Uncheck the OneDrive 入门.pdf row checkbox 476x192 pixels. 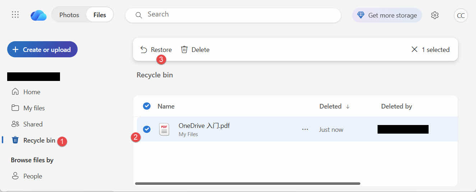coord(147,129)
